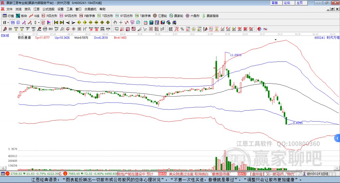340x183 pixels.
Task: Switch to the K线 candlestick chart
Action: [x=34, y=16]
